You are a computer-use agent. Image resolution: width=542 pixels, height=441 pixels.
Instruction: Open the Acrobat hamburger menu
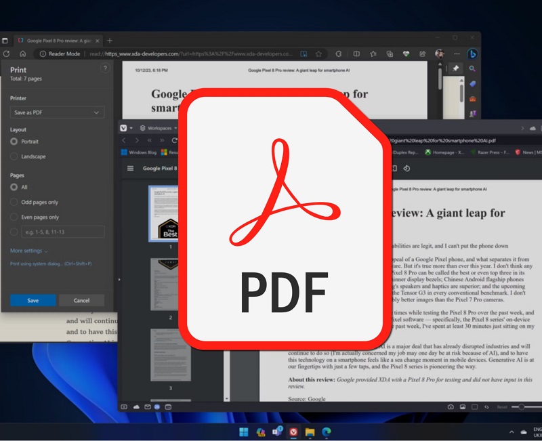coord(131,167)
